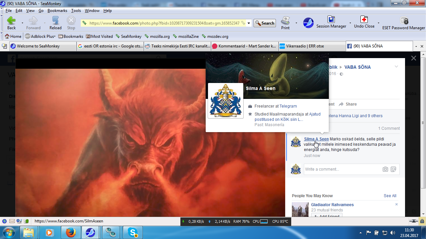Open the Session Manager dropdown arrow

[350, 23]
